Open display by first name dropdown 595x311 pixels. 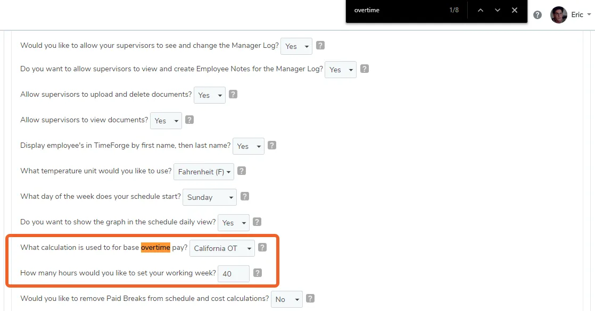pos(248,146)
